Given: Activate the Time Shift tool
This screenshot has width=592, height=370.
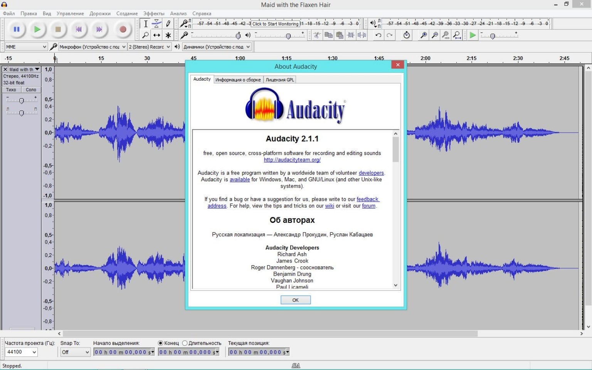Looking at the screenshot, I should pyautogui.click(x=156, y=35).
